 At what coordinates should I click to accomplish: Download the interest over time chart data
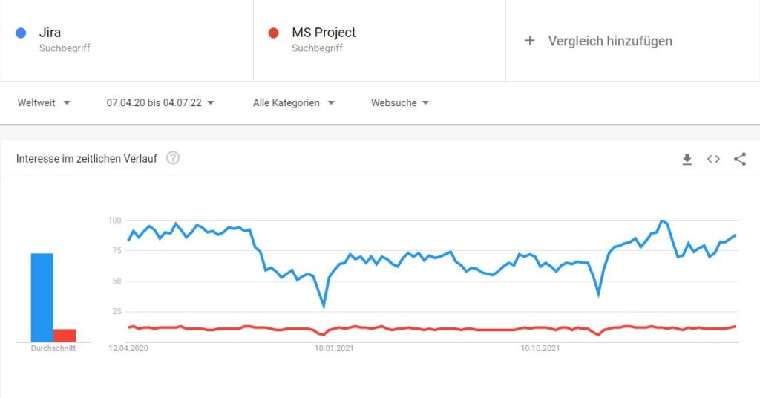pyautogui.click(x=687, y=159)
